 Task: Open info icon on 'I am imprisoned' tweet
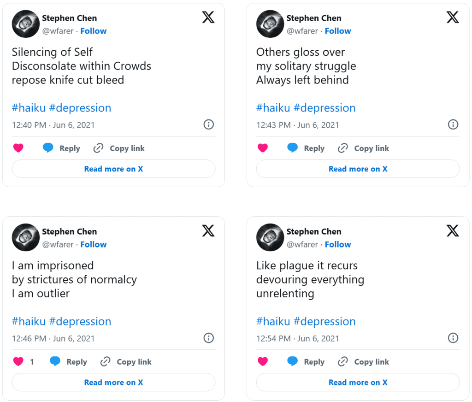coord(208,338)
